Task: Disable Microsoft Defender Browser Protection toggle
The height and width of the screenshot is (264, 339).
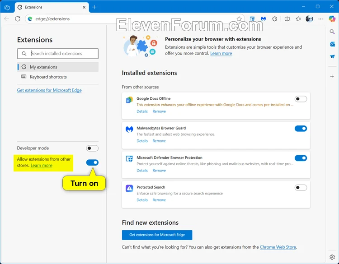Action: click(301, 158)
